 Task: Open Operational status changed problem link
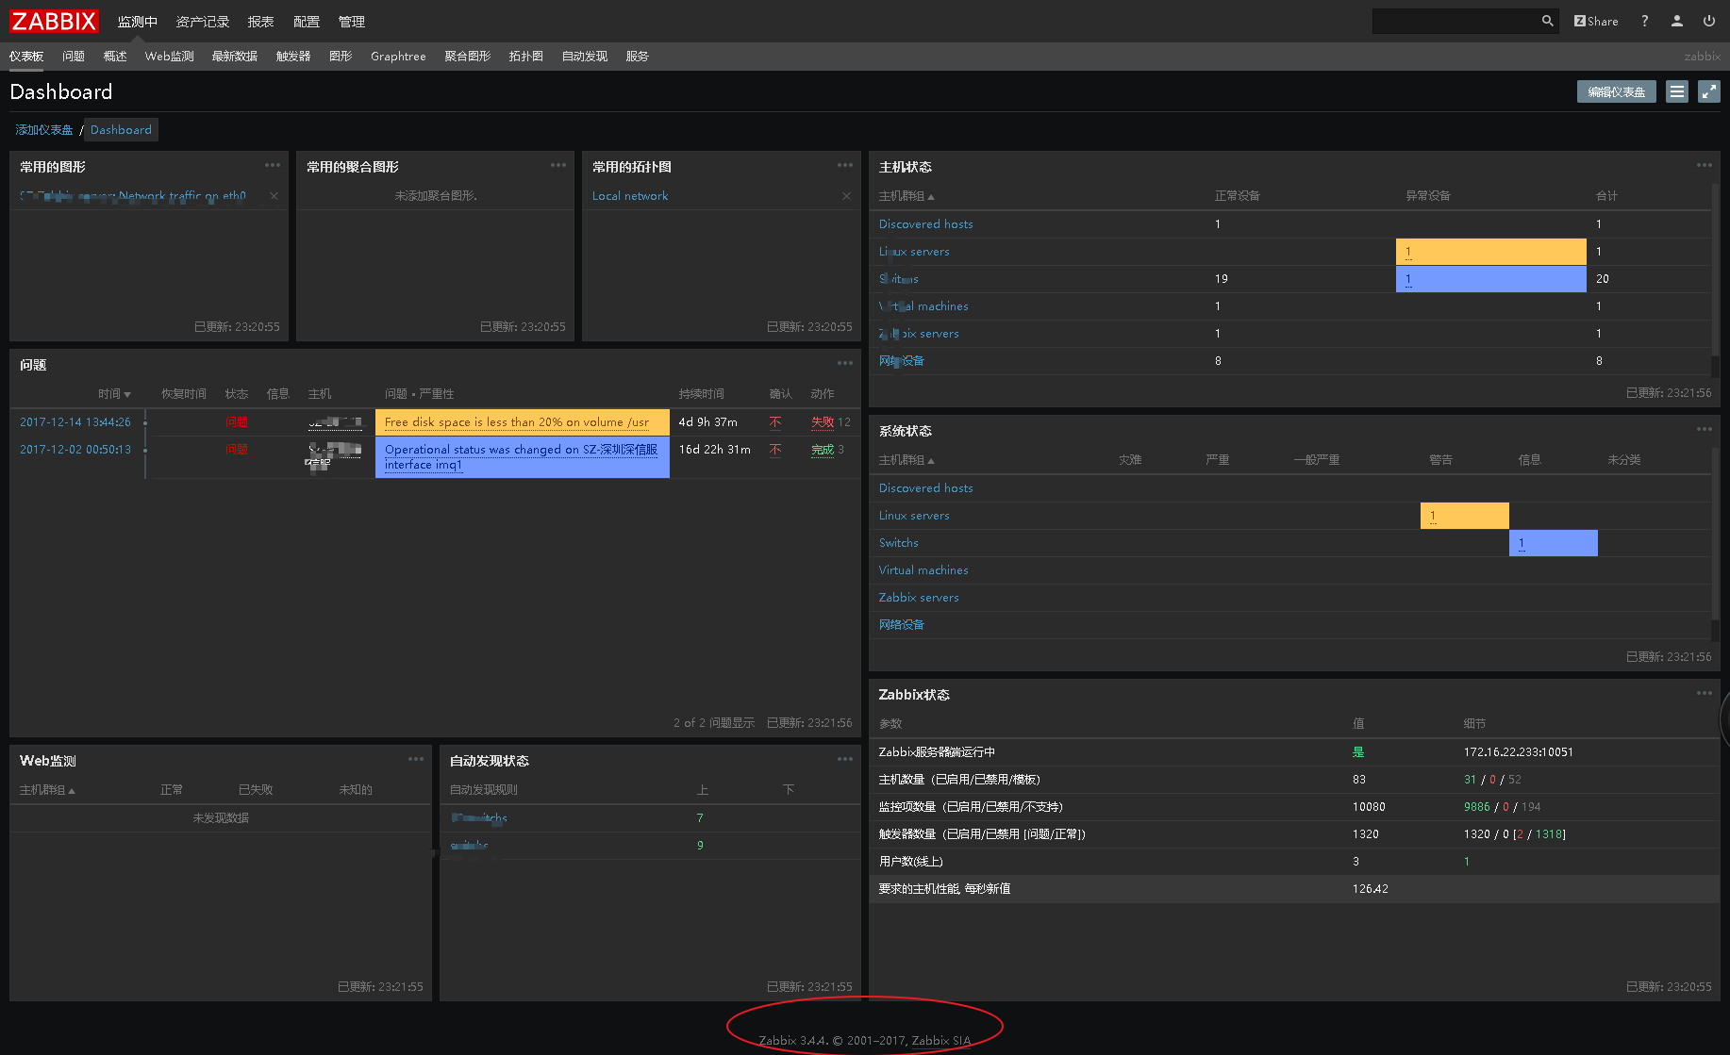coord(521,457)
